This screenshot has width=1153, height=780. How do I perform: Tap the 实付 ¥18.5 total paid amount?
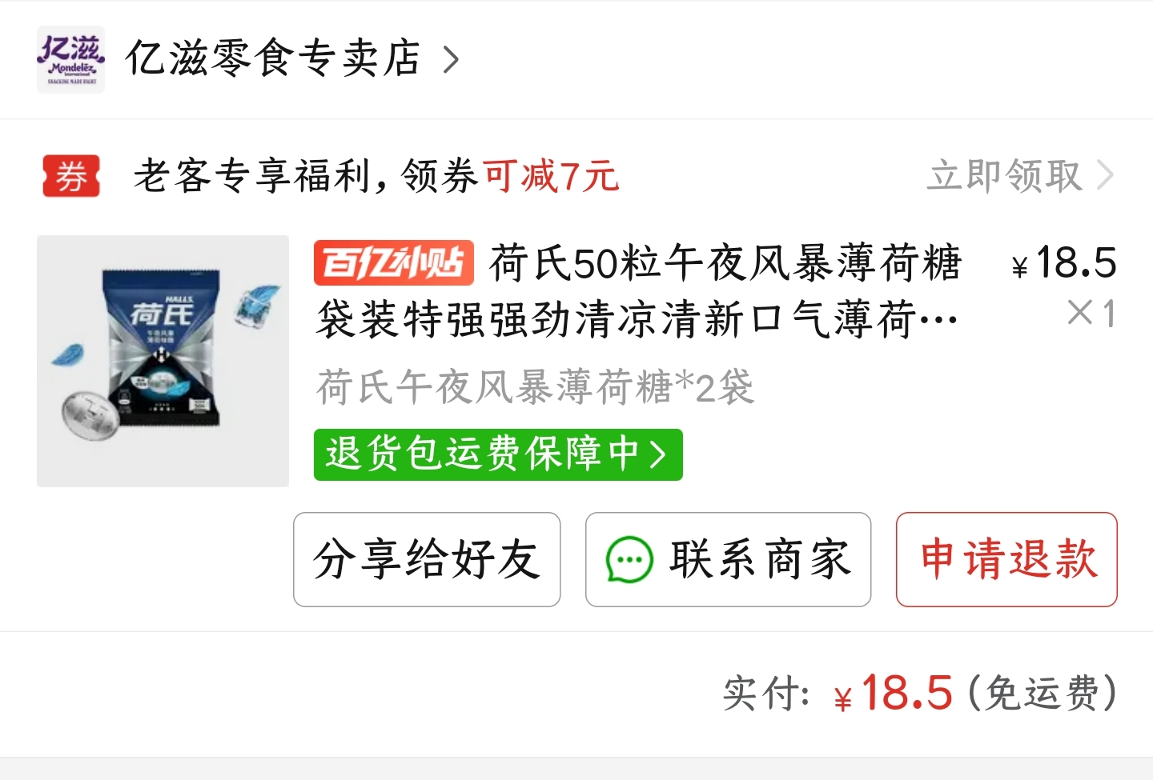pos(894,693)
